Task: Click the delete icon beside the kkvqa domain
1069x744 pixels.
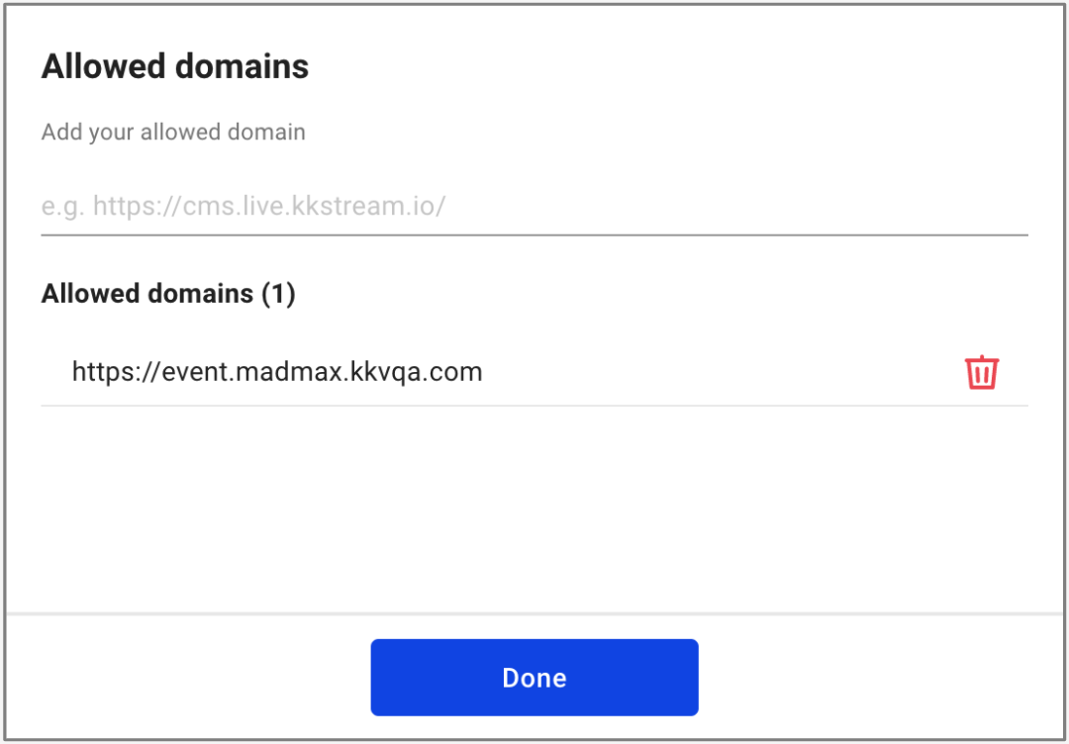Action: pyautogui.click(x=982, y=373)
